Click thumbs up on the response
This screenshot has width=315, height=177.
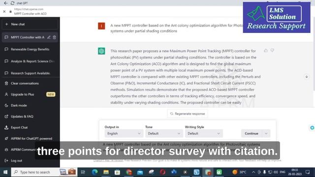pos(266,51)
